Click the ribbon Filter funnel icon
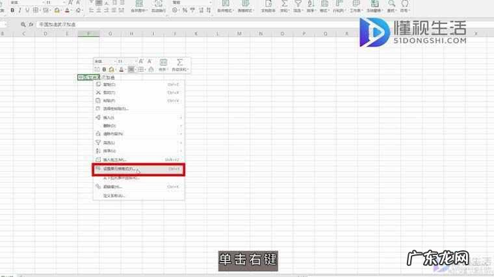The image size is (494, 277). coord(298,4)
